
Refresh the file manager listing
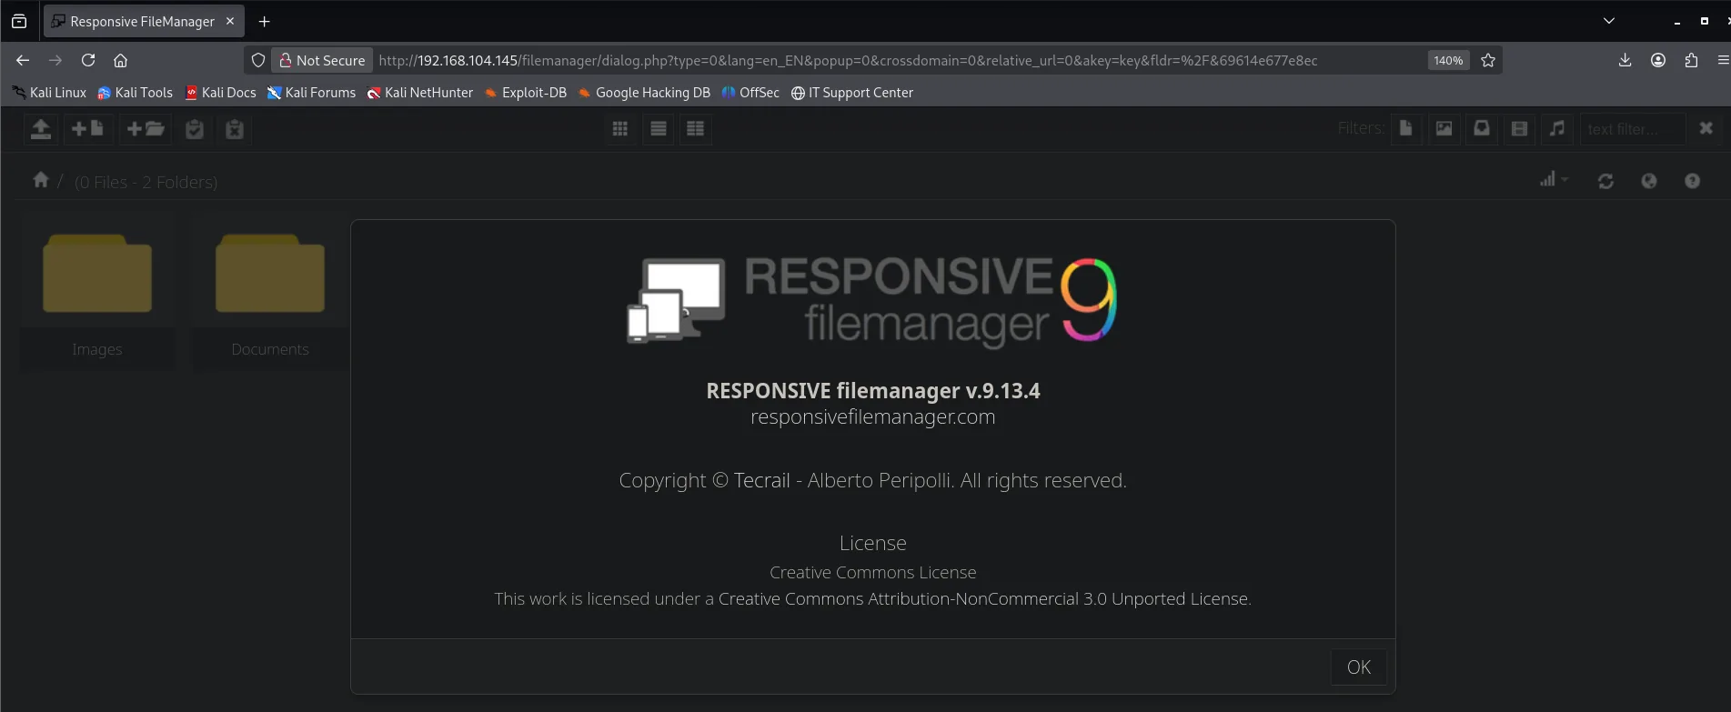[x=1606, y=181]
